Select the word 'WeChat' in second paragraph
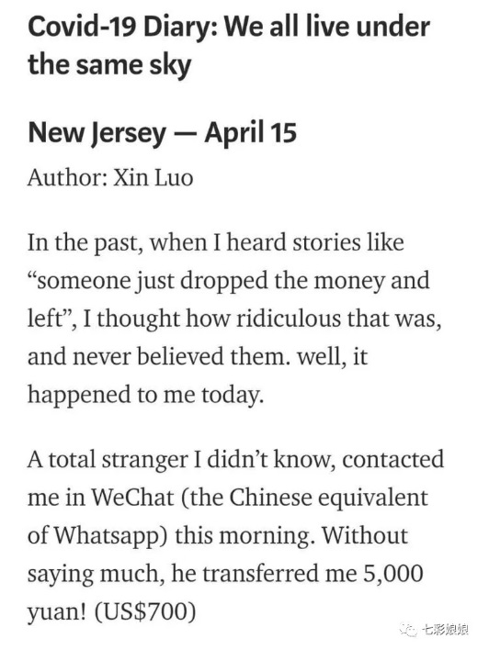 132,498
